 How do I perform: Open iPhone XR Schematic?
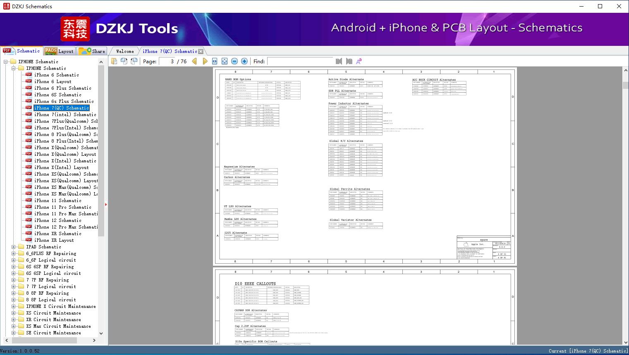click(57, 233)
